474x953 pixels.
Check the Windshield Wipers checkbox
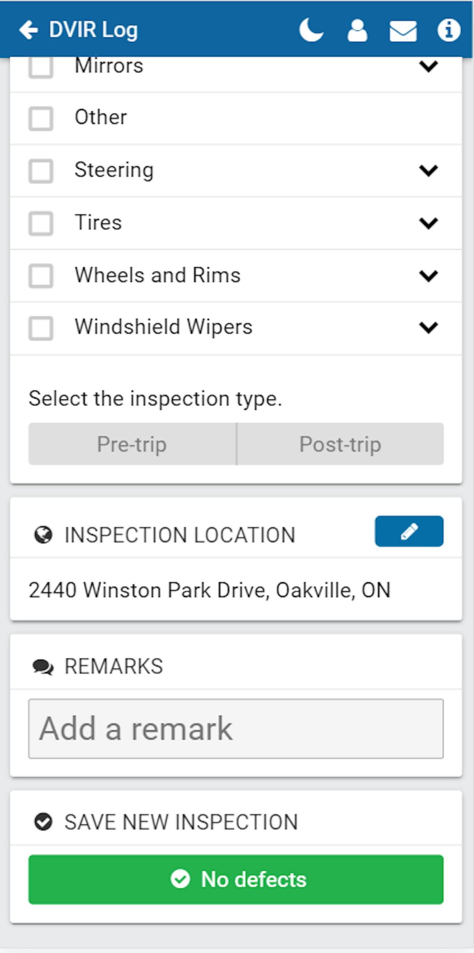point(41,328)
